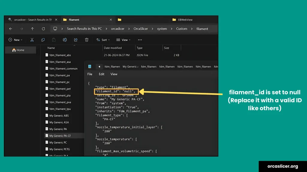Open the See more ellipsis menu
Viewport: 307px width, 172px height.
[140, 40]
